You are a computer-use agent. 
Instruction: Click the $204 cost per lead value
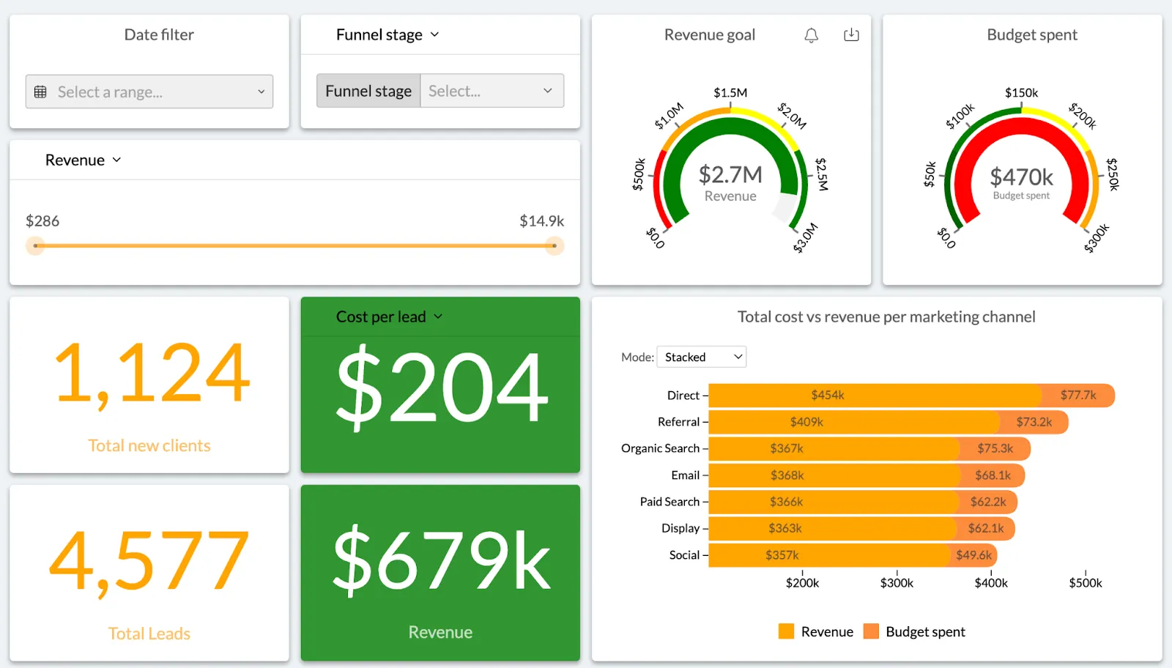441,387
